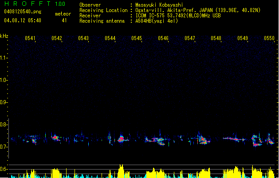Click the echo cluster after 0547
The width and height of the screenshot is (279, 178).
click(203, 140)
